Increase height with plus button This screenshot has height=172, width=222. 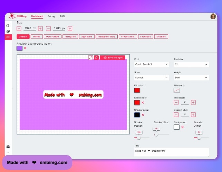[70, 29]
